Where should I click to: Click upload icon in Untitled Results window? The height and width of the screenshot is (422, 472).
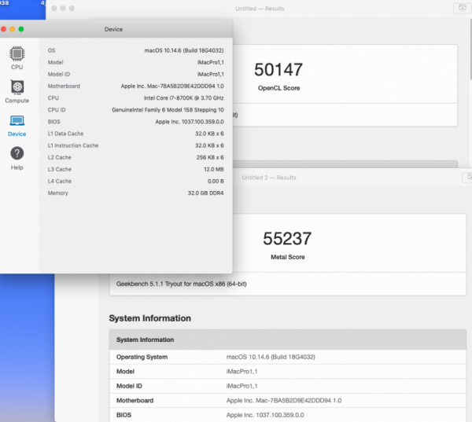[462, 8]
